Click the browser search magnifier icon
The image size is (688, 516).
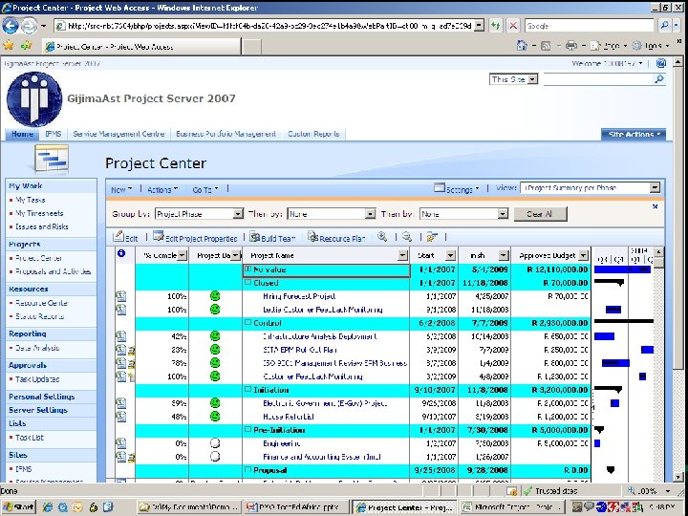click(665, 26)
